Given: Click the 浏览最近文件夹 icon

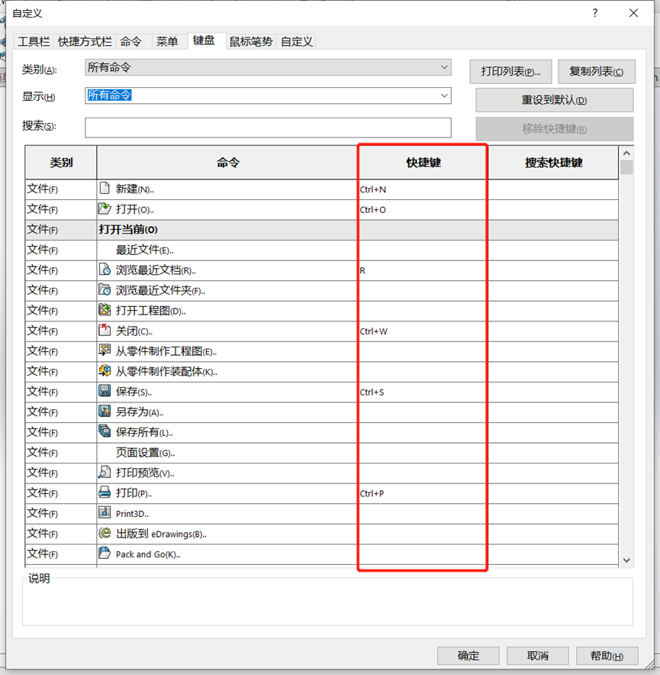Looking at the screenshot, I should [105, 289].
